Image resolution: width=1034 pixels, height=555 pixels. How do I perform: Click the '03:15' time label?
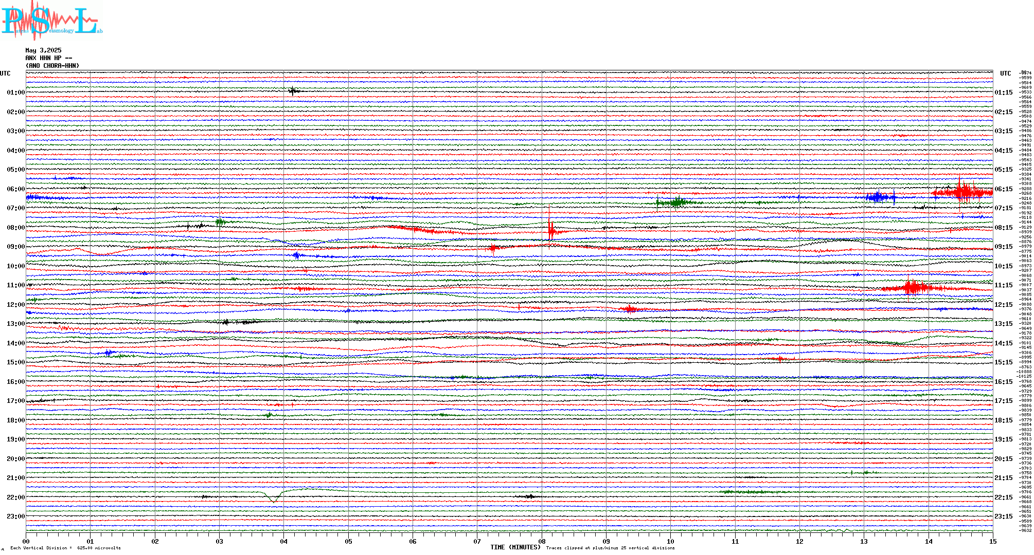coord(1004,131)
